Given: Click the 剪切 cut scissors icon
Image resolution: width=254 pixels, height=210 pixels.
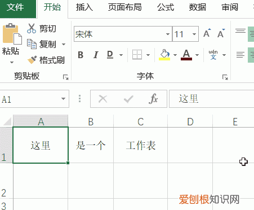Looking at the screenshot, I should [32, 29].
